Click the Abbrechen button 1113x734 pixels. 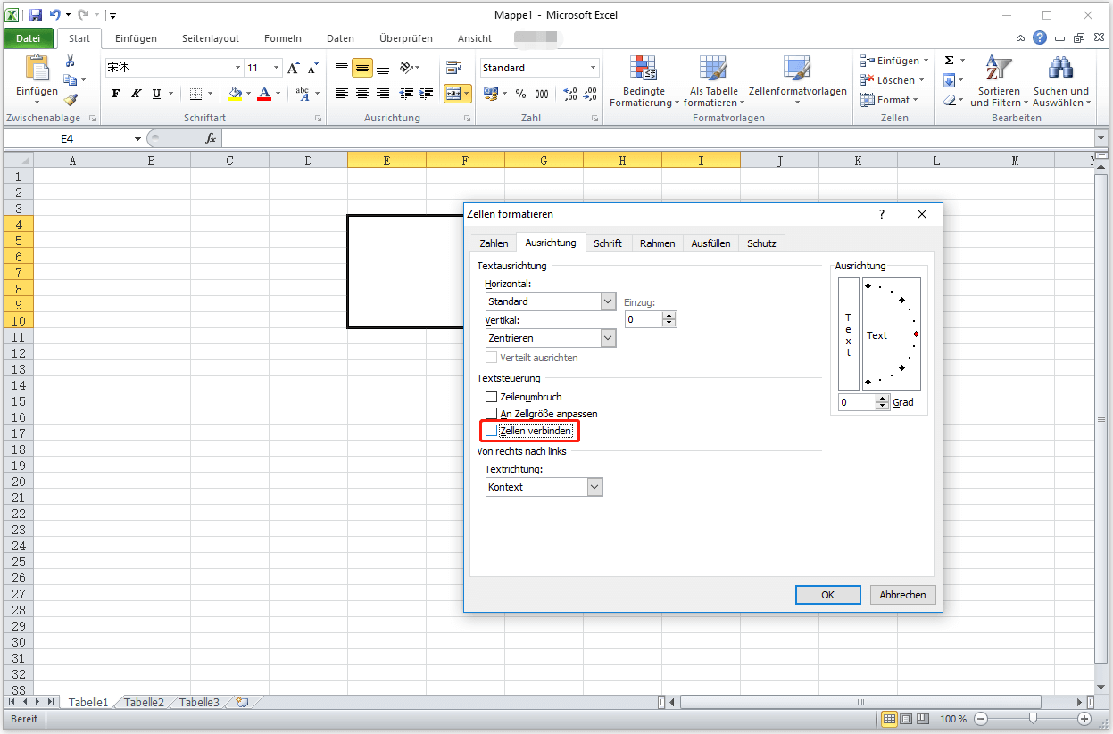click(902, 594)
